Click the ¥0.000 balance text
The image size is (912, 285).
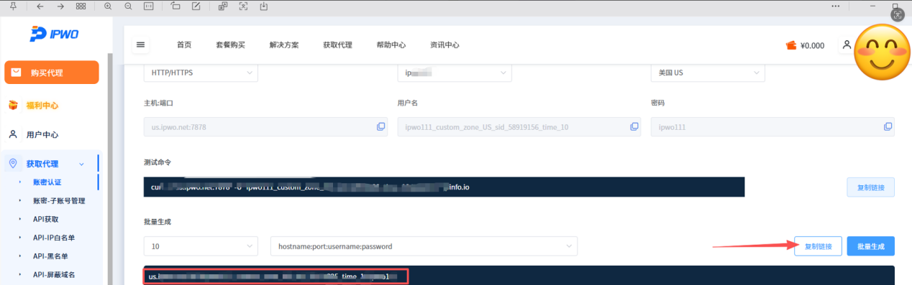[x=813, y=45]
